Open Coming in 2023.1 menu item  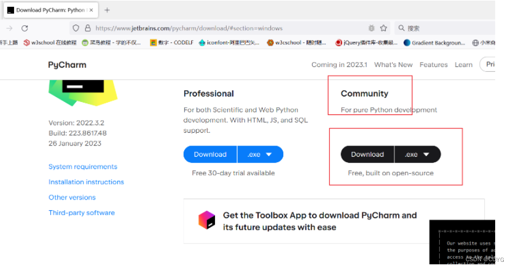click(x=339, y=65)
